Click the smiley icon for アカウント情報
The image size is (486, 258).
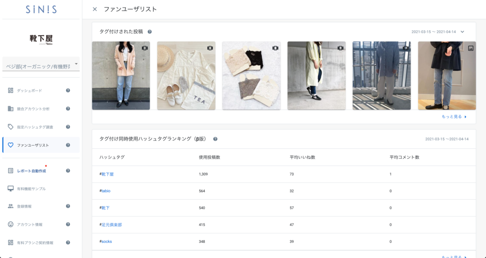click(x=10, y=224)
